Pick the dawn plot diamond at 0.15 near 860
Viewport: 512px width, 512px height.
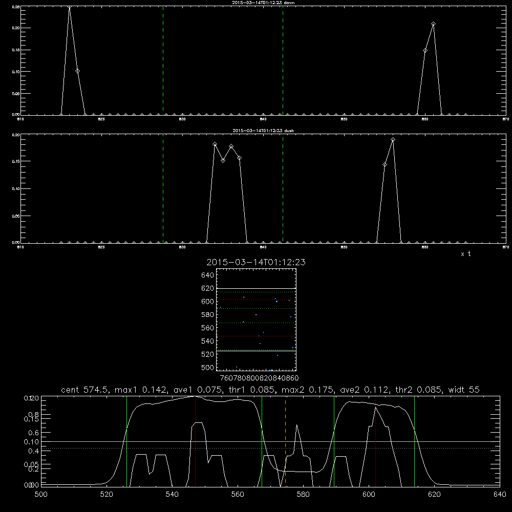pyautogui.click(x=425, y=50)
